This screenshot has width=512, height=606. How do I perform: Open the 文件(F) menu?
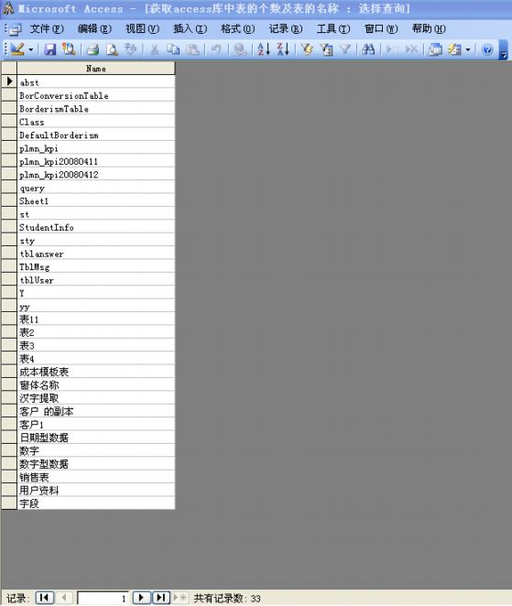click(47, 29)
